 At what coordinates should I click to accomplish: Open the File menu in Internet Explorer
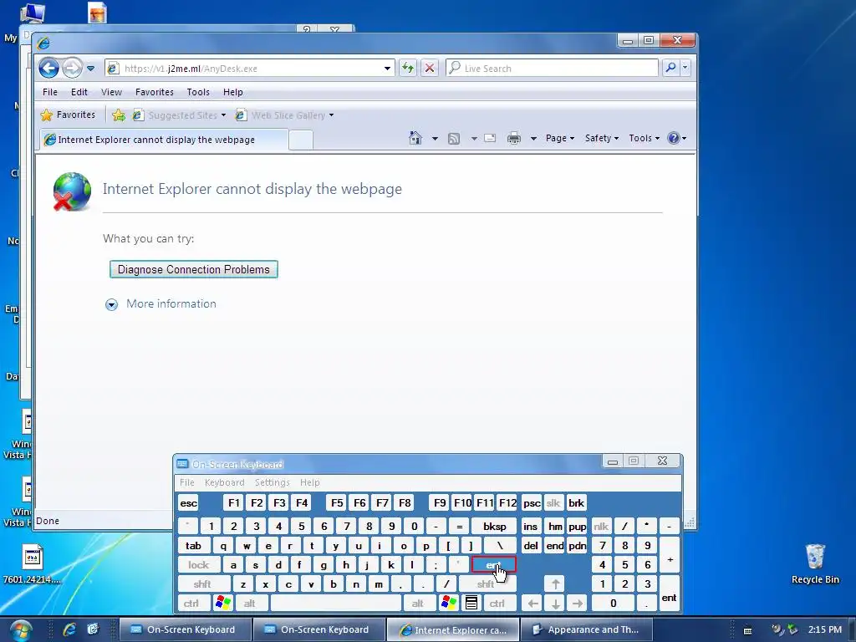49,92
